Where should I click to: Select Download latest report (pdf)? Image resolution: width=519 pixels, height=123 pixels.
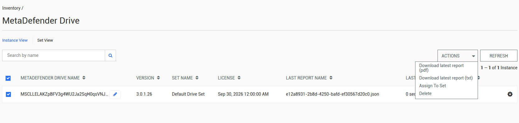point(441,68)
